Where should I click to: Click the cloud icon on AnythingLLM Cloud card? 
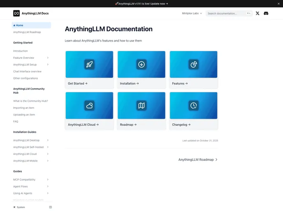(x=89, y=105)
